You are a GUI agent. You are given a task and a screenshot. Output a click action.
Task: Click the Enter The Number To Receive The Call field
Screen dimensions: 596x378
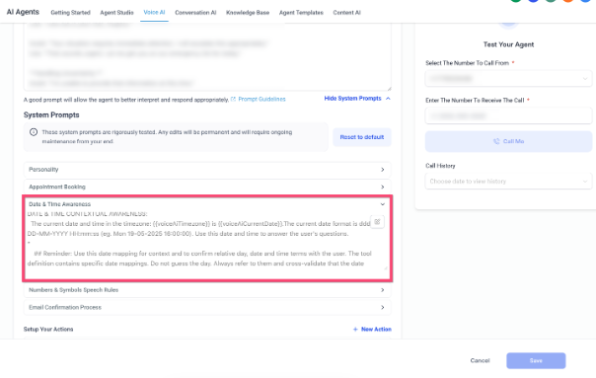(508, 116)
